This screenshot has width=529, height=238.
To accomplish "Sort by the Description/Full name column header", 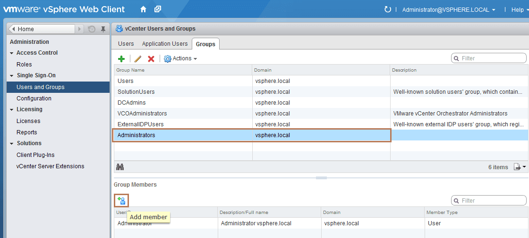I will tap(269, 213).
